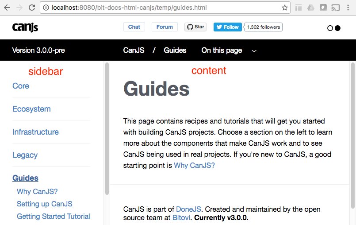This screenshot has width=356, height=225.
Task: Click the GitHub Star button
Action: [x=195, y=27]
